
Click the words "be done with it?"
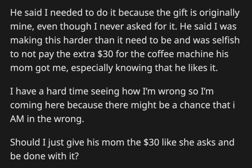click(x=45, y=156)
